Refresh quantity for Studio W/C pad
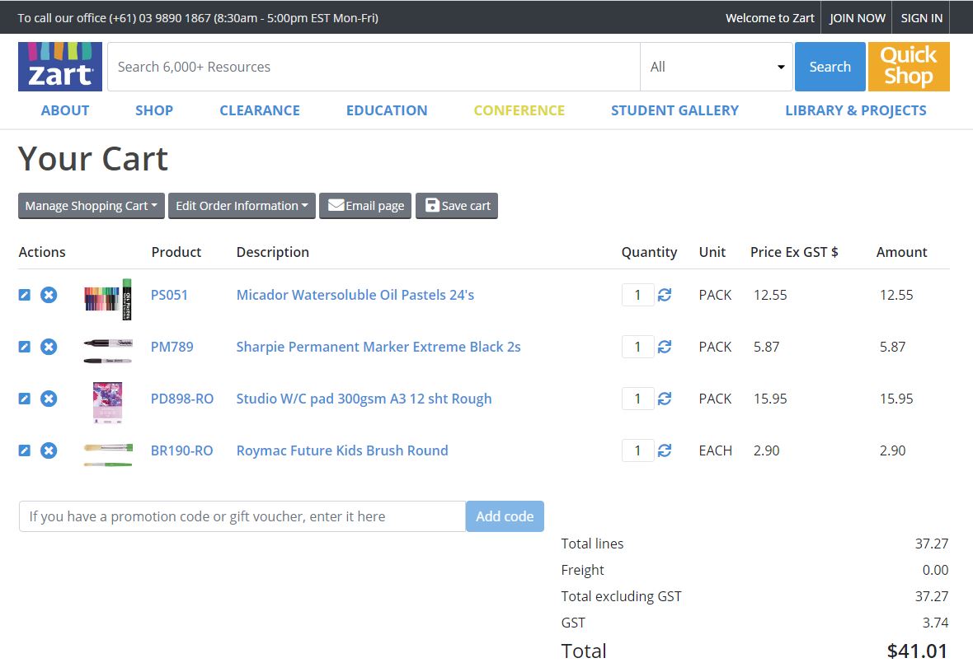This screenshot has width=973, height=672. 665,399
